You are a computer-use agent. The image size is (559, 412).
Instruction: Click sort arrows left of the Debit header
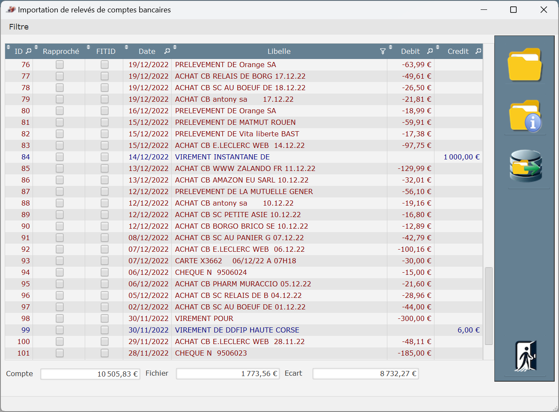click(x=390, y=47)
